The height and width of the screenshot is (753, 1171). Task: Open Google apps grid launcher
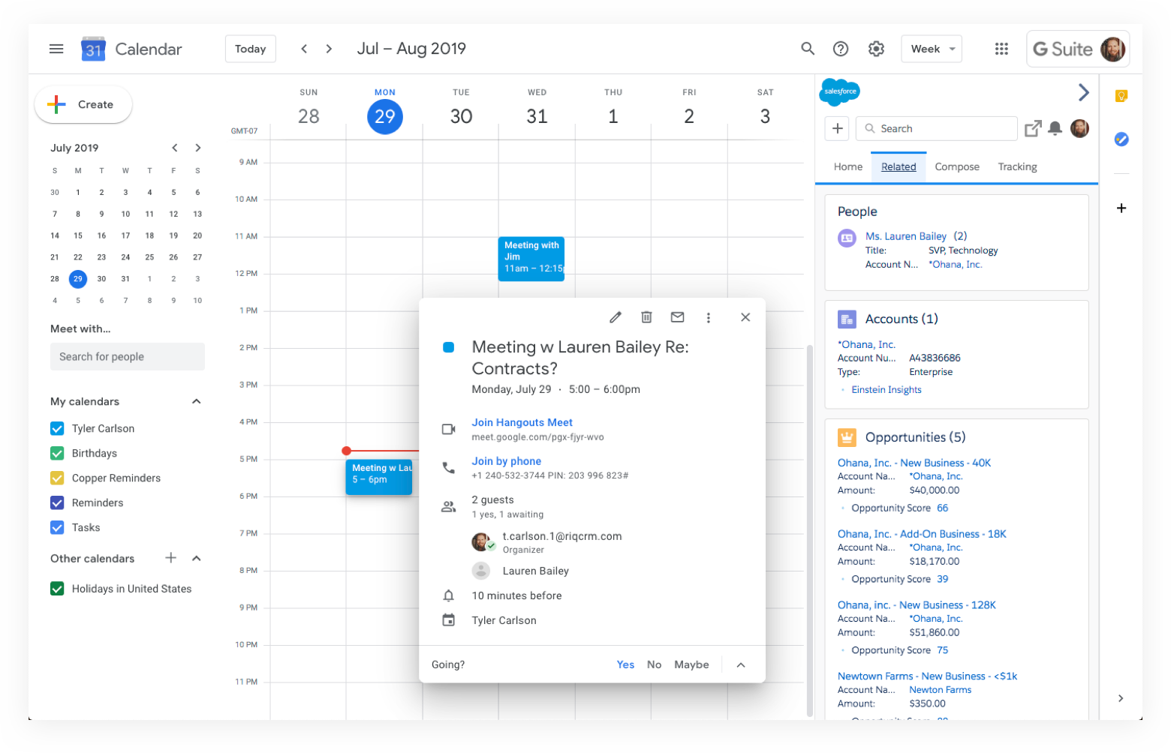1001,49
